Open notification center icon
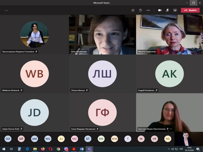This screenshot has width=203, height=152. tap(198, 149)
